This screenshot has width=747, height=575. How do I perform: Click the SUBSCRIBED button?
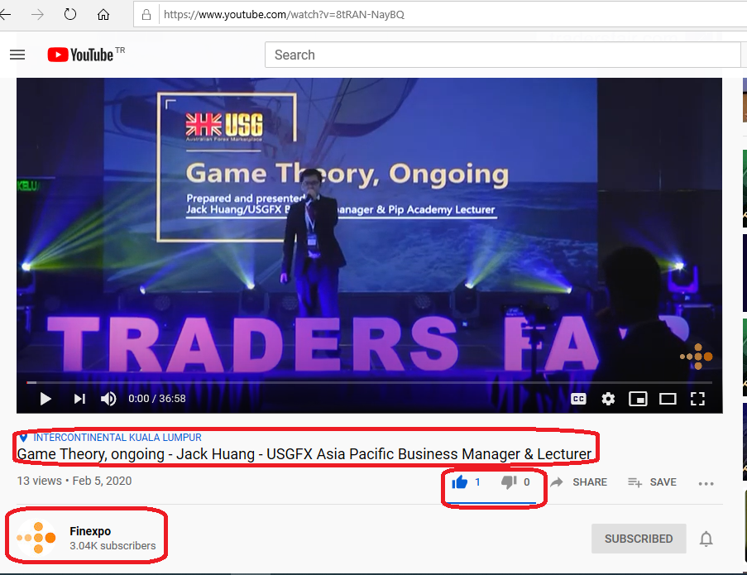click(x=639, y=539)
